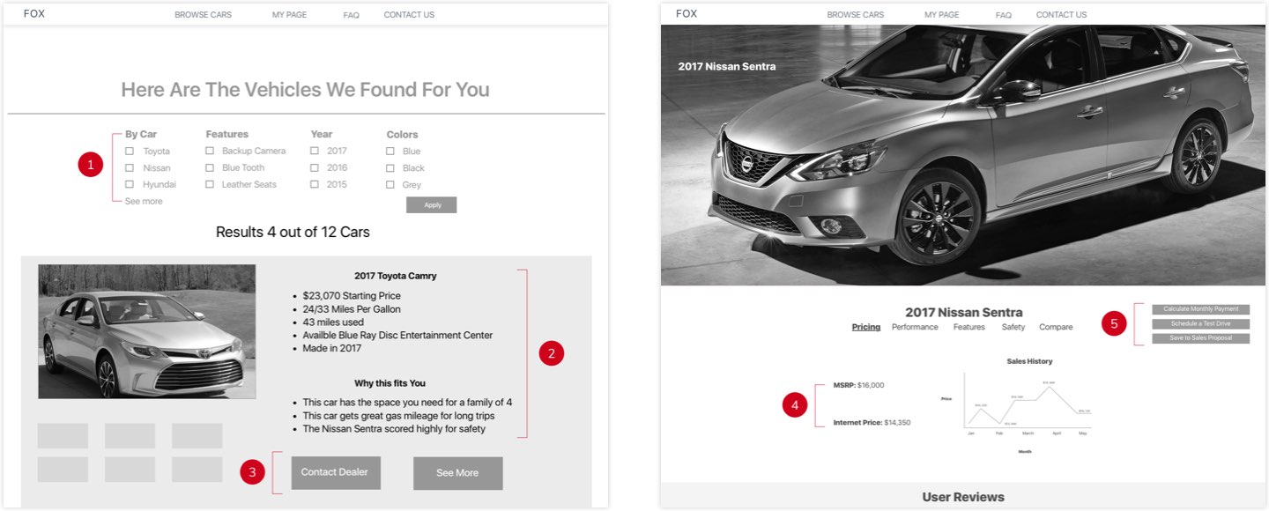This screenshot has width=1269, height=511.
Task: Click the Results 4 out of 12 Cars text
Action: (293, 233)
